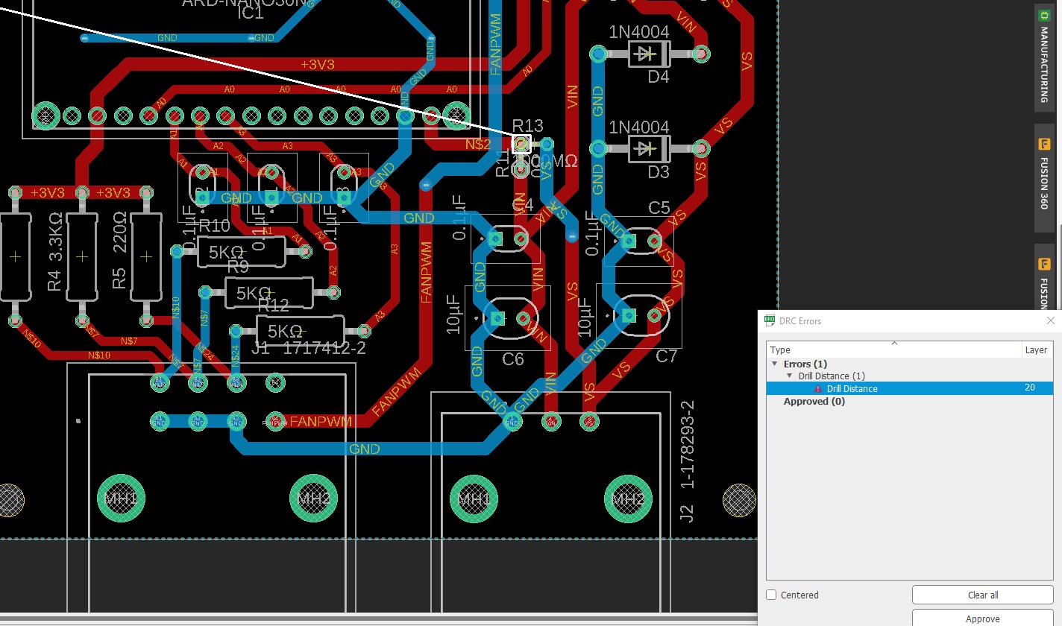
Task: Click the C4 capacitor label
Action: (x=524, y=204)
